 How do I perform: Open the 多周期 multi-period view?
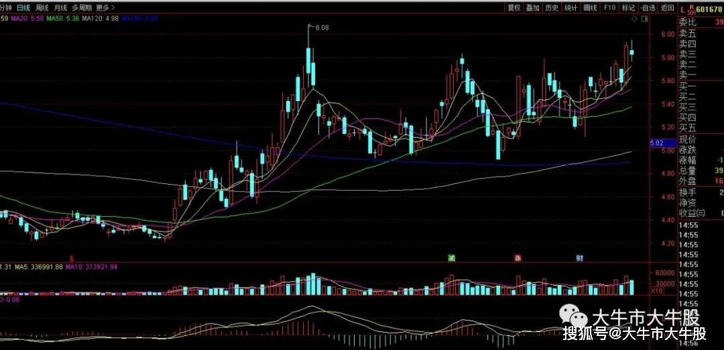pos(82,8)
